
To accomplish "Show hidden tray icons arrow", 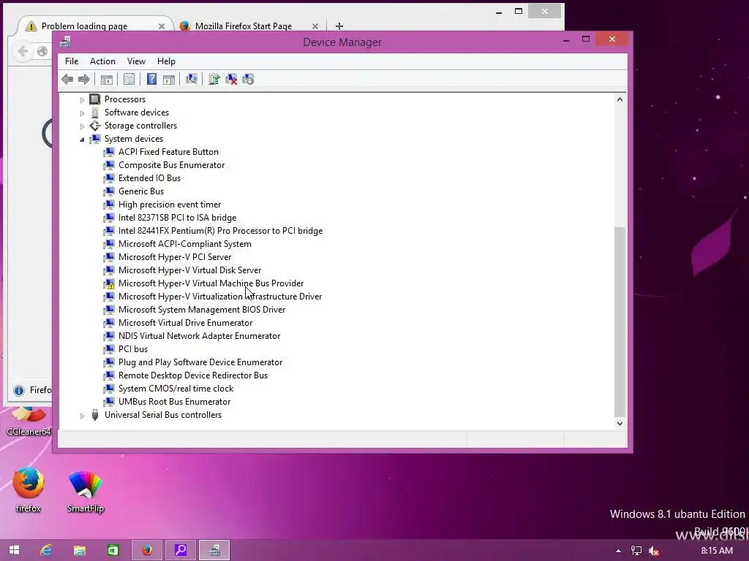I will point(618,551).
